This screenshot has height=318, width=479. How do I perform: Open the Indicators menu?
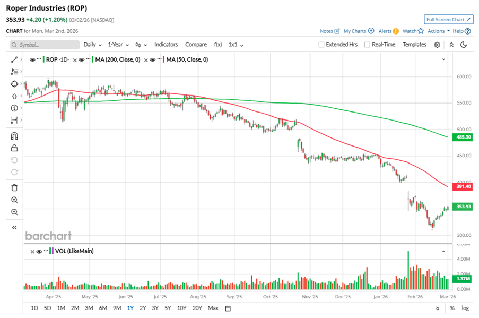click(166, 45)
